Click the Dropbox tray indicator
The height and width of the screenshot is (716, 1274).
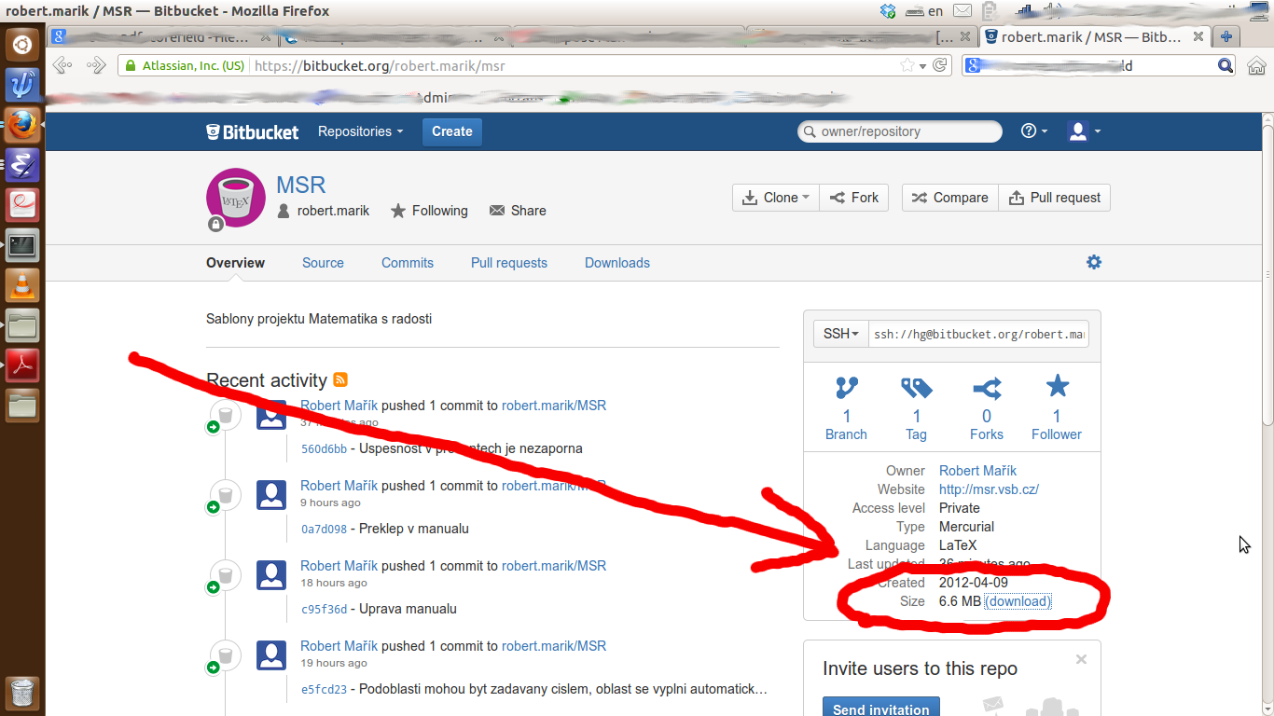888,11
